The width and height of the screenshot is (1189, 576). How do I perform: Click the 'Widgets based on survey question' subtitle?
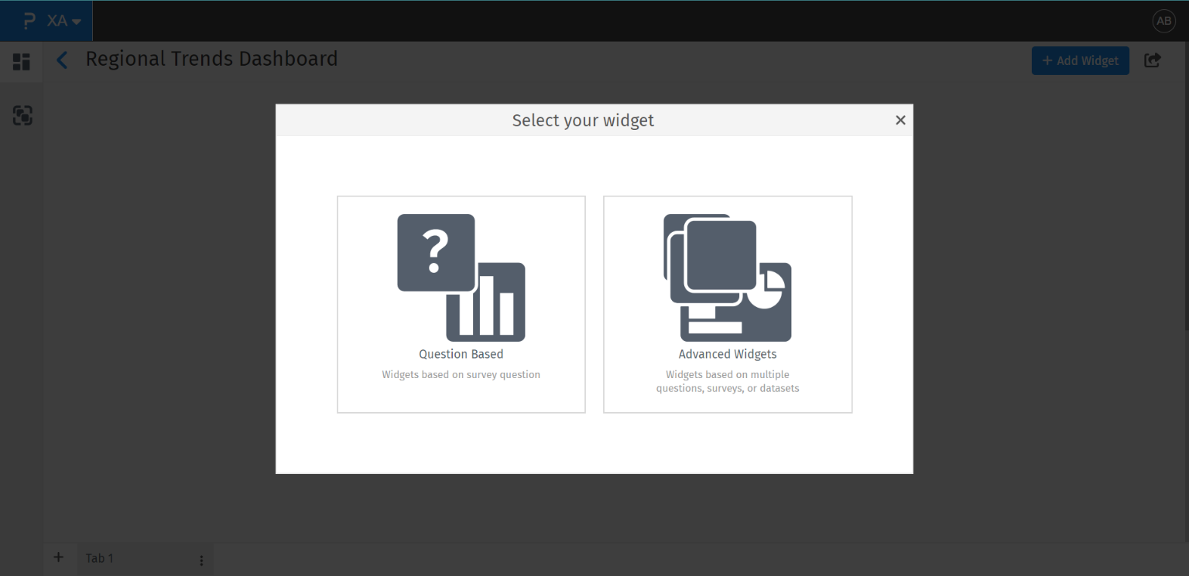tap(461, 374)
